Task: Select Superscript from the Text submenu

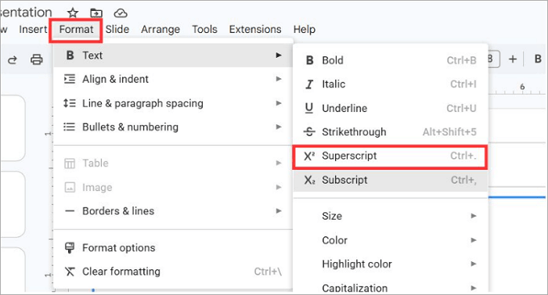Action: click(391, 156)
